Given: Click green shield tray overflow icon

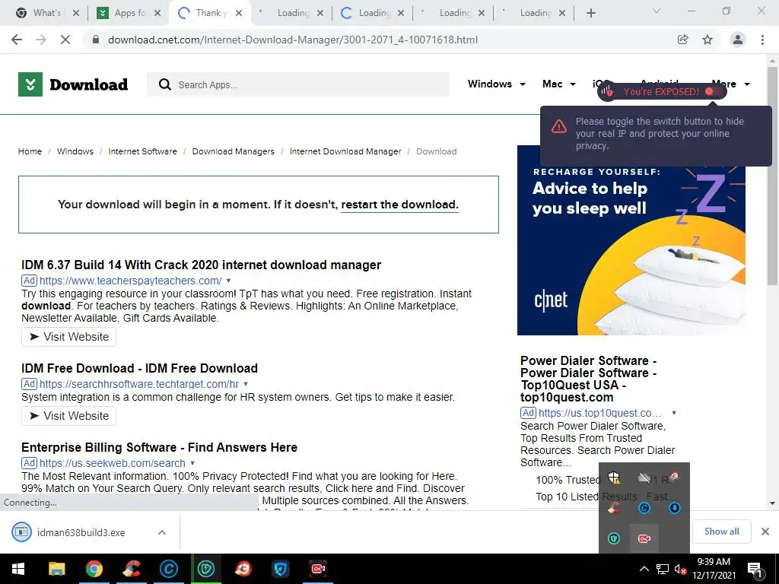Looking at the screenshot, I should [x=614, y=538].
